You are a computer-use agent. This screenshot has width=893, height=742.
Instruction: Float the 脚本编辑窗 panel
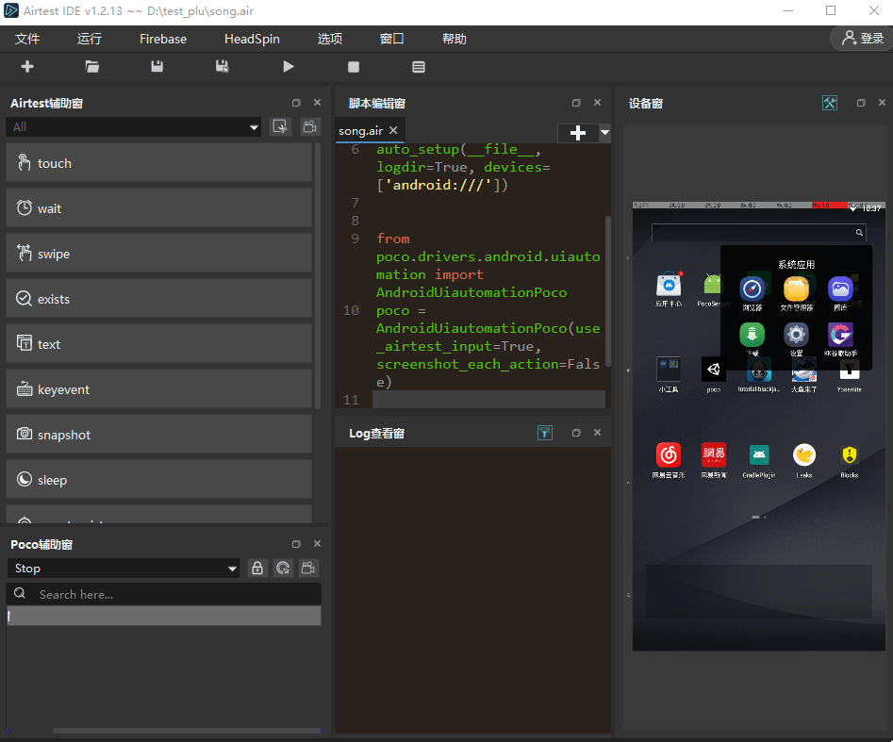(x=576, y=103)
